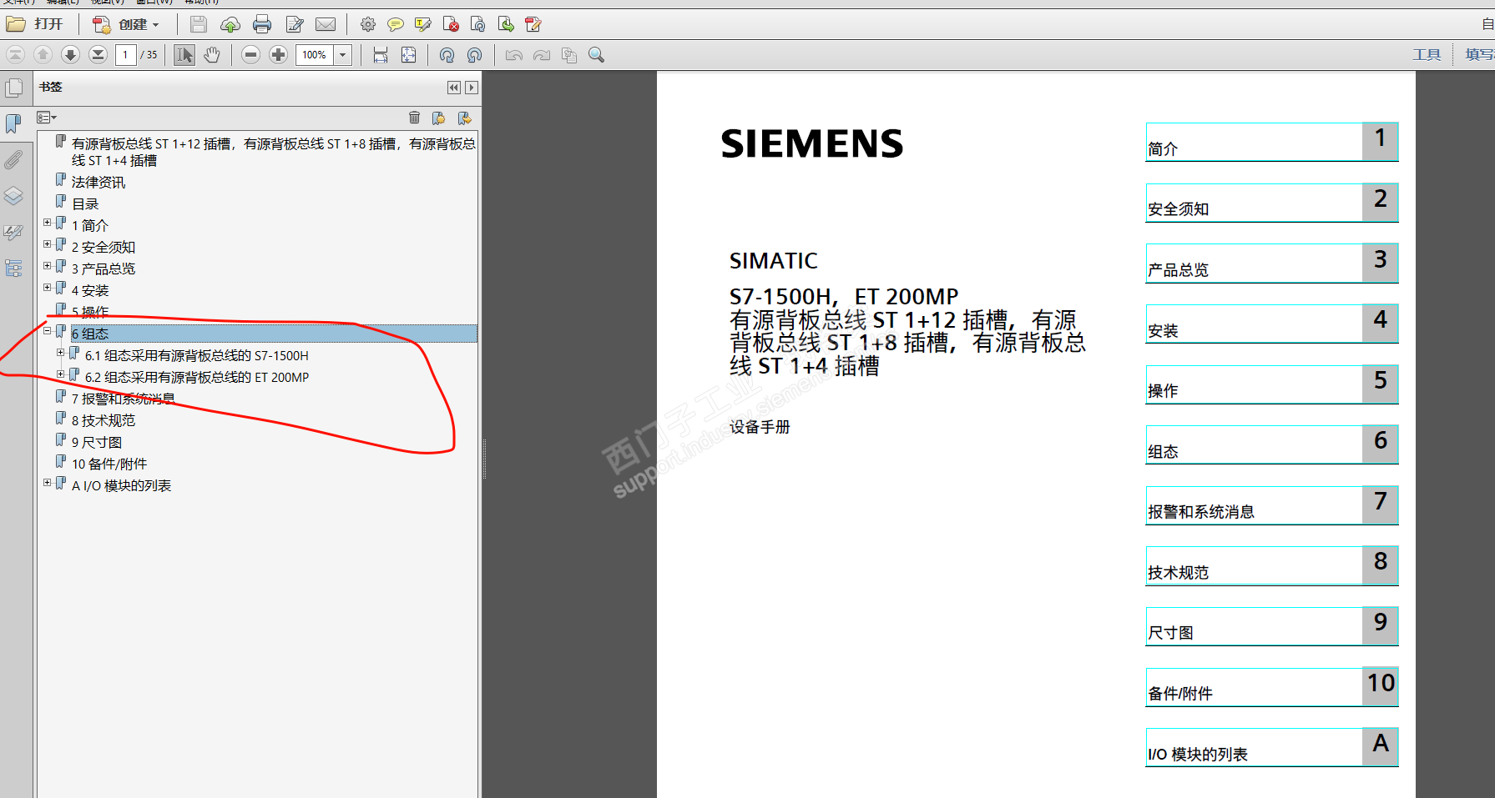
Task: Print the document with the printer icon
Action: click(x=262, y=24)
